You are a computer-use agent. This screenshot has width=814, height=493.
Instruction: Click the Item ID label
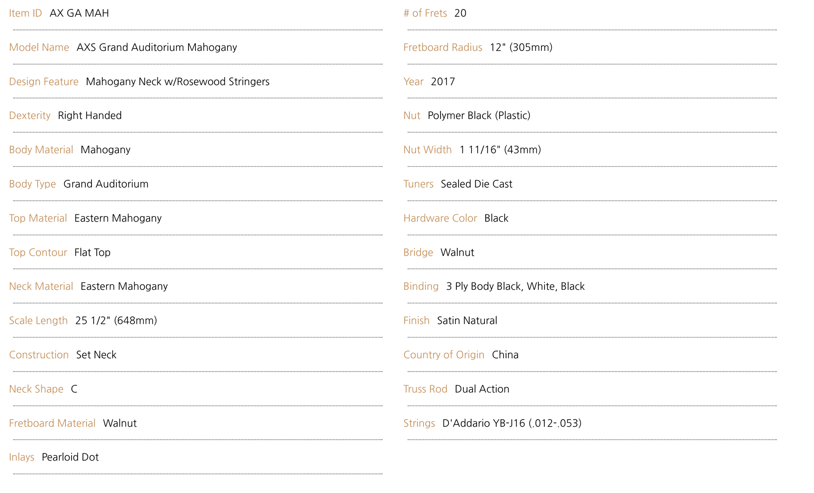(25, 13)
